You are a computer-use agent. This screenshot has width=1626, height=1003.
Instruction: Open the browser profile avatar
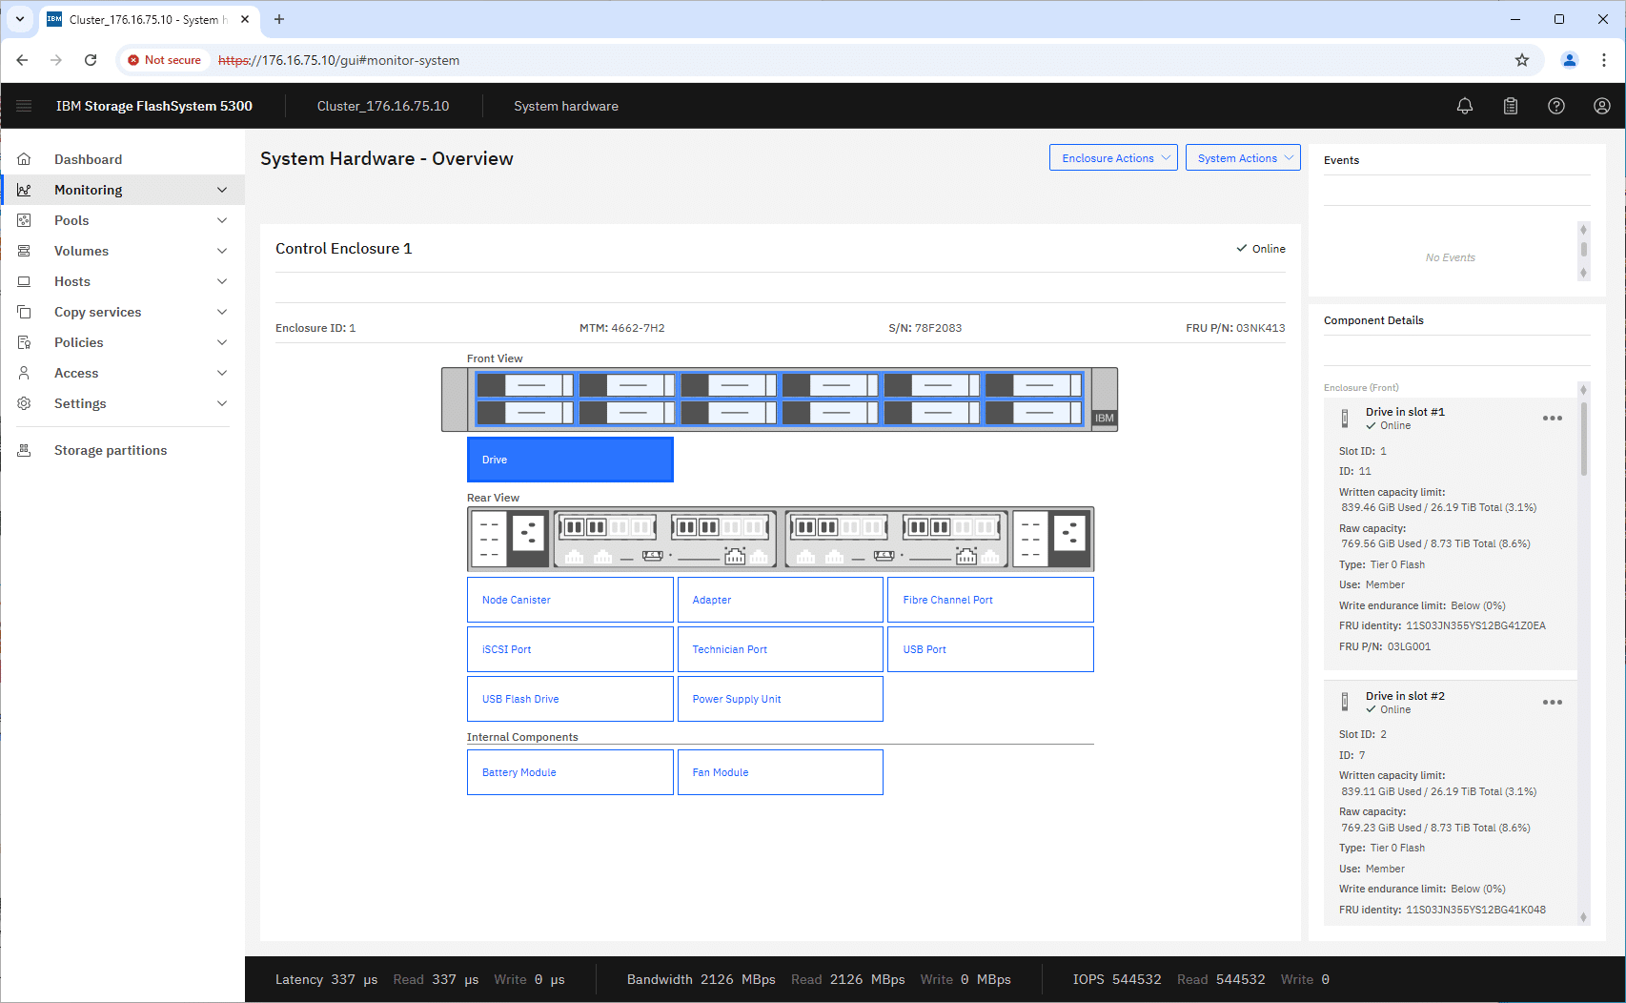click(1569, 60)
